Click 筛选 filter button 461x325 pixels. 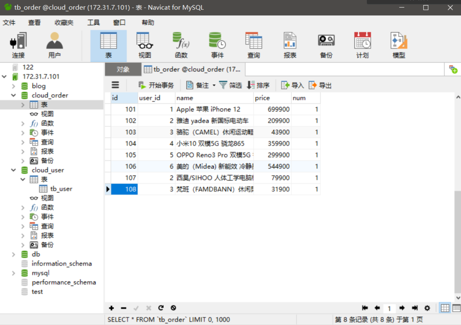click(x=230, y=85)
